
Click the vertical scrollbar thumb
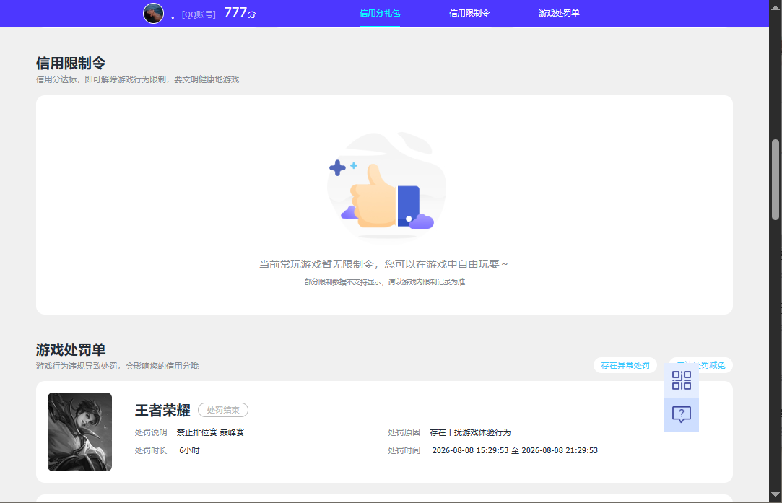tap(776, 180)
